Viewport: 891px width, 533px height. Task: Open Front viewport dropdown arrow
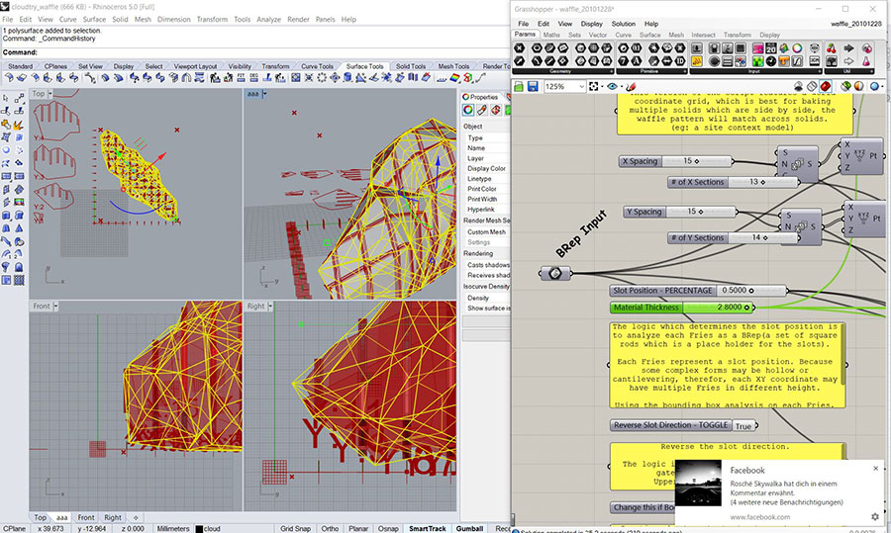click(55, 306)
